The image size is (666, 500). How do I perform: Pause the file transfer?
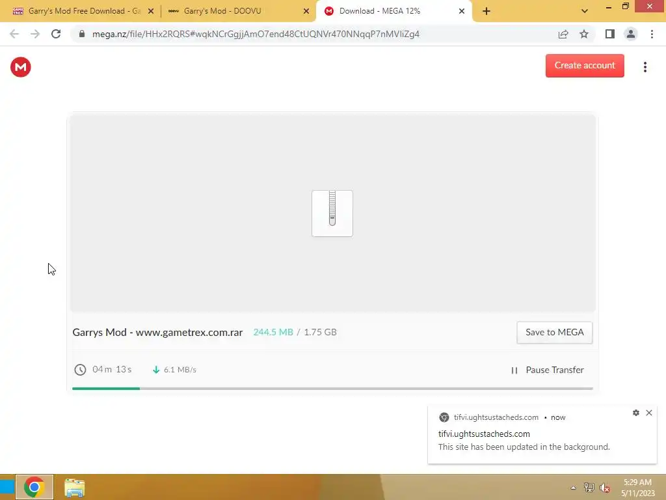548,370
